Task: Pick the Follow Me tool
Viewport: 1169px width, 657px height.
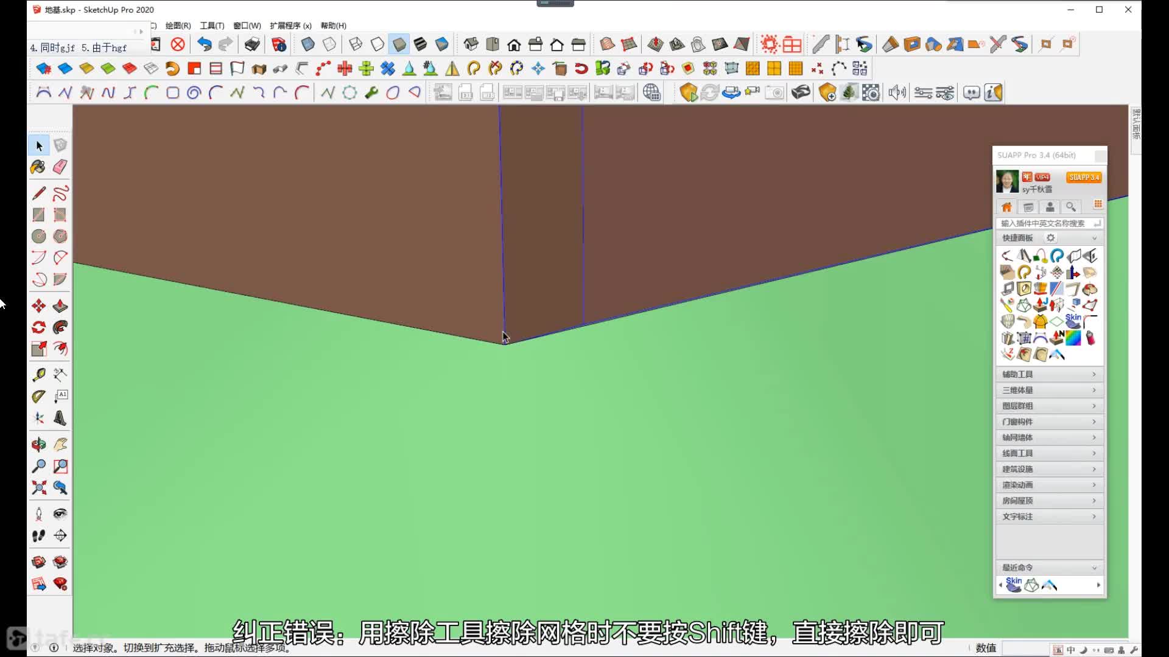Action: tap(60, 327)
